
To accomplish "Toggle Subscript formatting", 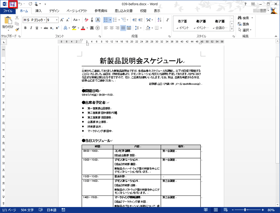I will click(x=52, y=28).
